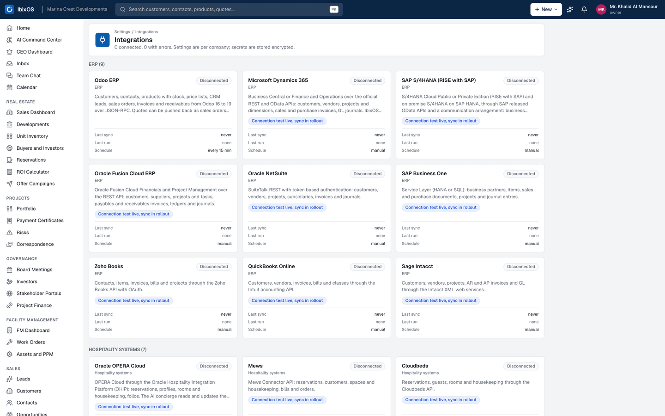The height and width of the screenshot is (416, 665).
Task: Go to Board Meetings
Action: pyautogui.click(x=42, y=269)
